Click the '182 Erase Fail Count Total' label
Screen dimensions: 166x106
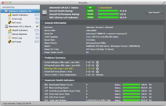point(57,94)
